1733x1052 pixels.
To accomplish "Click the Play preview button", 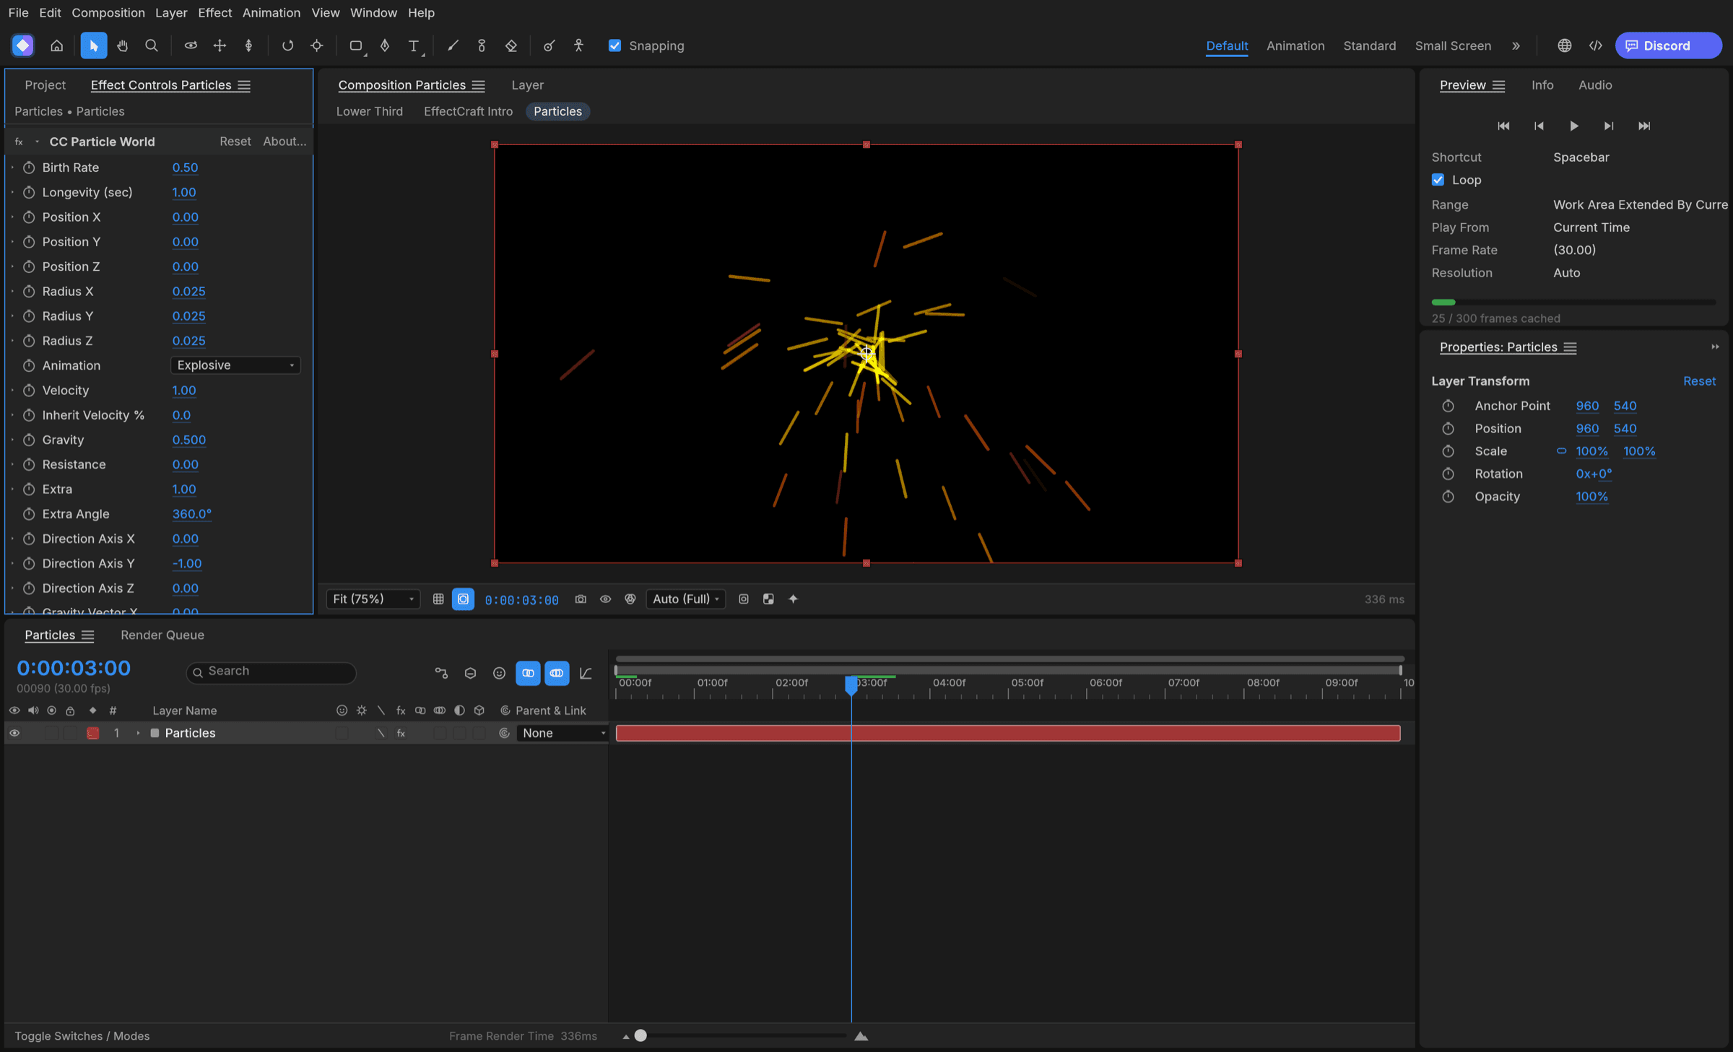I will (1574, 126).
